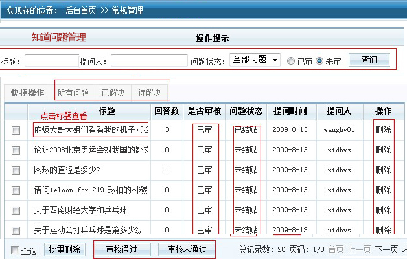407x259 pixels.
Task: Click 删除 in the 关于西南财经大学 row
Action: 384,210
